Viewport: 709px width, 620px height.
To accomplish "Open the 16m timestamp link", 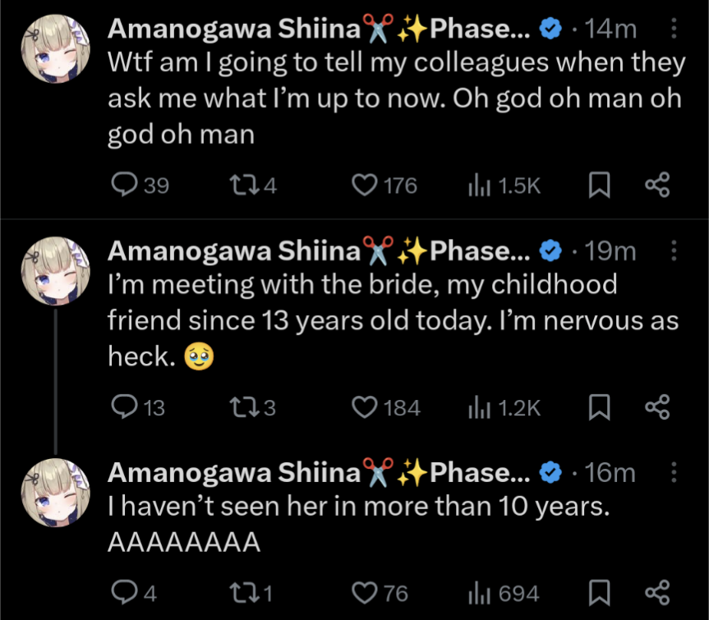I will [611, 472].
